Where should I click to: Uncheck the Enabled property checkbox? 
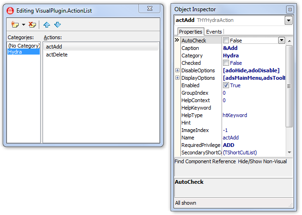coord(226,85)
